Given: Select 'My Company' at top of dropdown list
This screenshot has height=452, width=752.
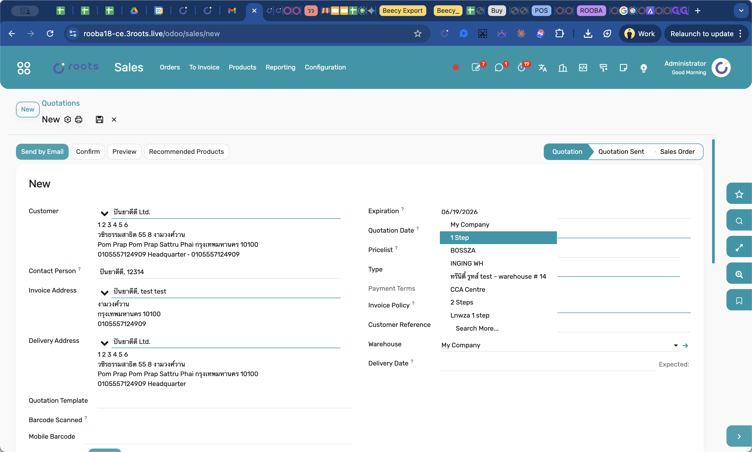Looking at the screenshot, I should pos(498,224).
